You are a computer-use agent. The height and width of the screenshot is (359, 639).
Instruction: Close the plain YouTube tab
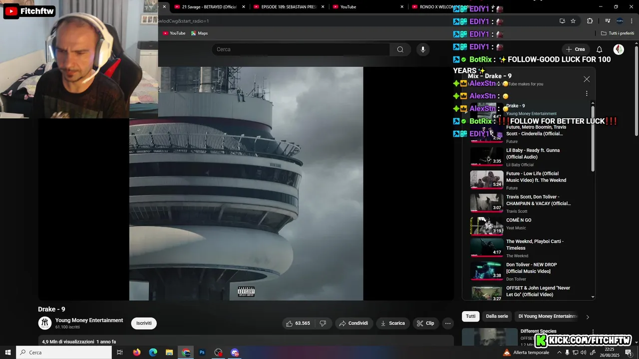(402, 7)
